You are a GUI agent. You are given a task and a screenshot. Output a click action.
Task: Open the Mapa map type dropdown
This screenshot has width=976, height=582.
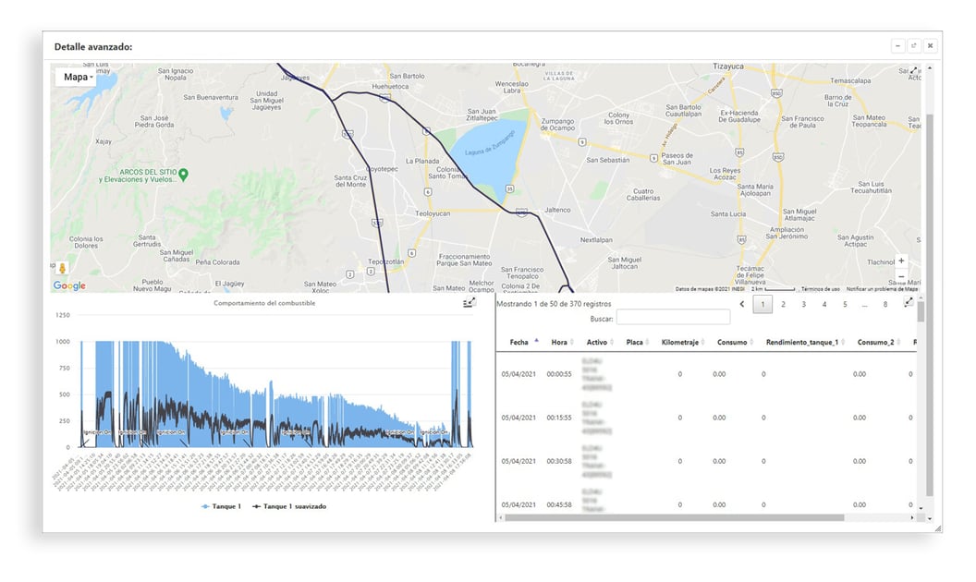pos(75,78)
